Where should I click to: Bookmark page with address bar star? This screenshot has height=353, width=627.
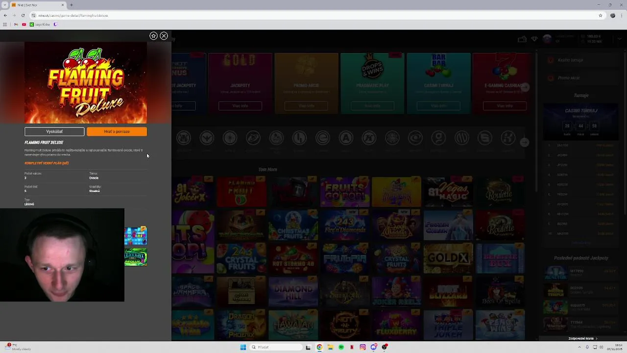coord(600,15)
